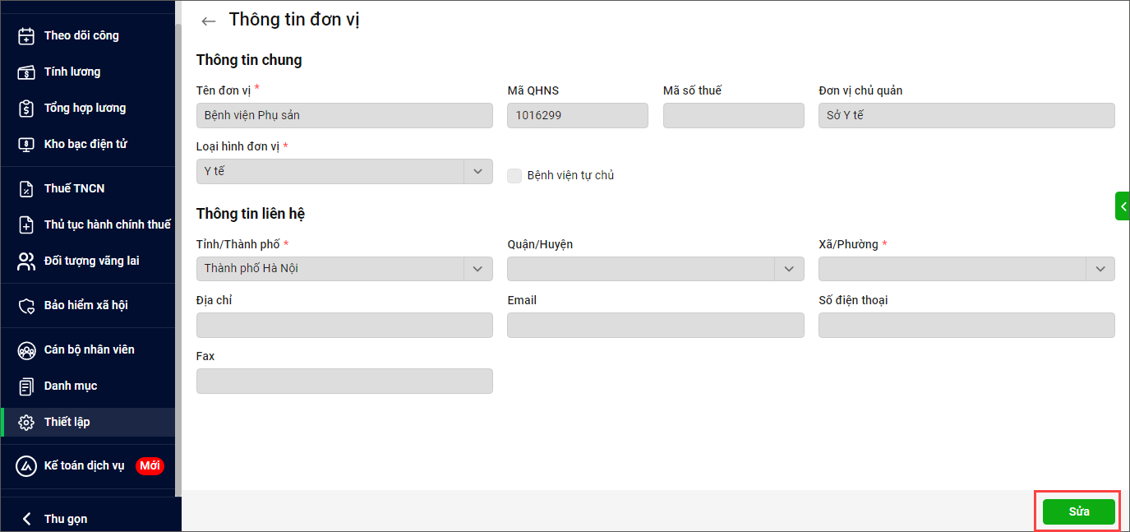Click the Bảo hiểm xã hội shield icon

[27, 305]
